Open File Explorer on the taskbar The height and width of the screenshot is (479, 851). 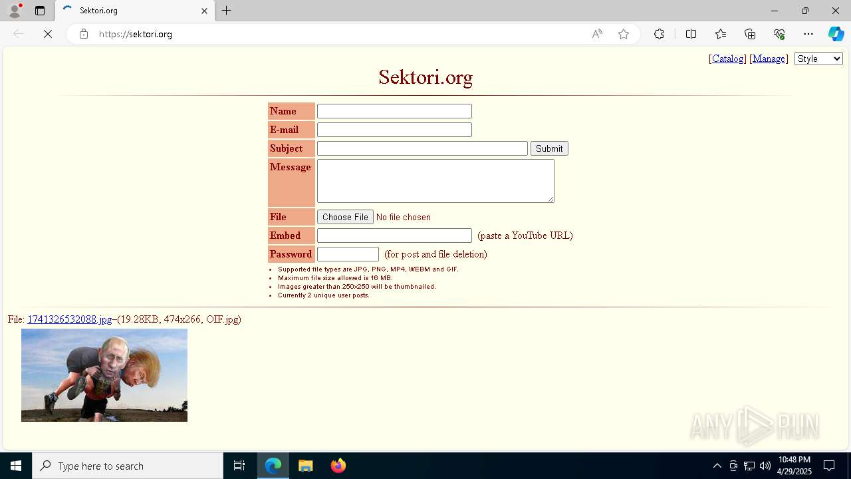point(306,466)
